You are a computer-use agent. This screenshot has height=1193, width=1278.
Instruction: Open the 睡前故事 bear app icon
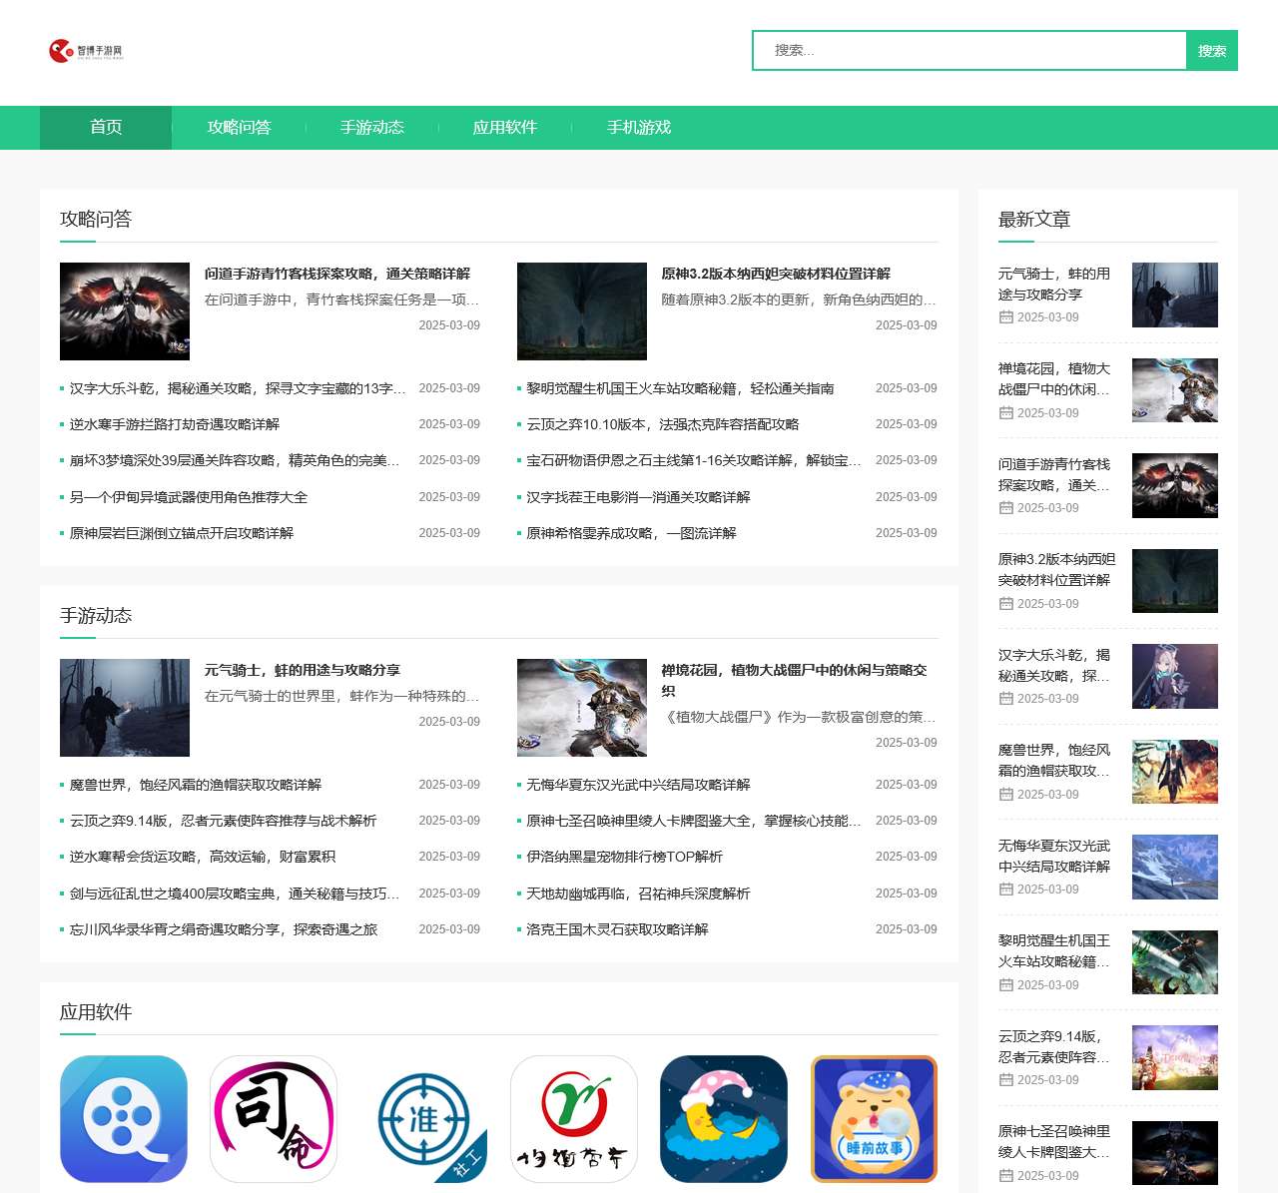874,1119
